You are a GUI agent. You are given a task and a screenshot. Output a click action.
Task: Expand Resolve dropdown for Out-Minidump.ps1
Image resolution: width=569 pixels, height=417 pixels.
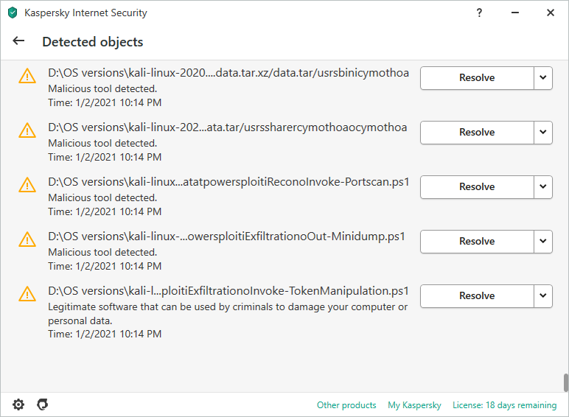point(543,241)
